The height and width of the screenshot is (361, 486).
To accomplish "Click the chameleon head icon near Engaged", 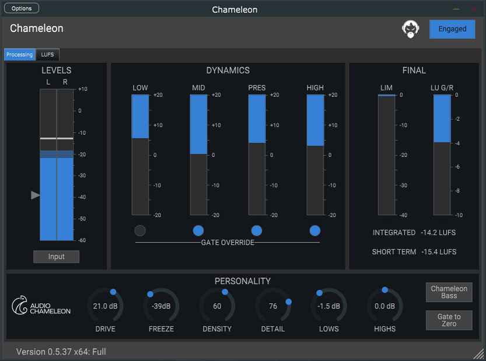I will (411, 29).
